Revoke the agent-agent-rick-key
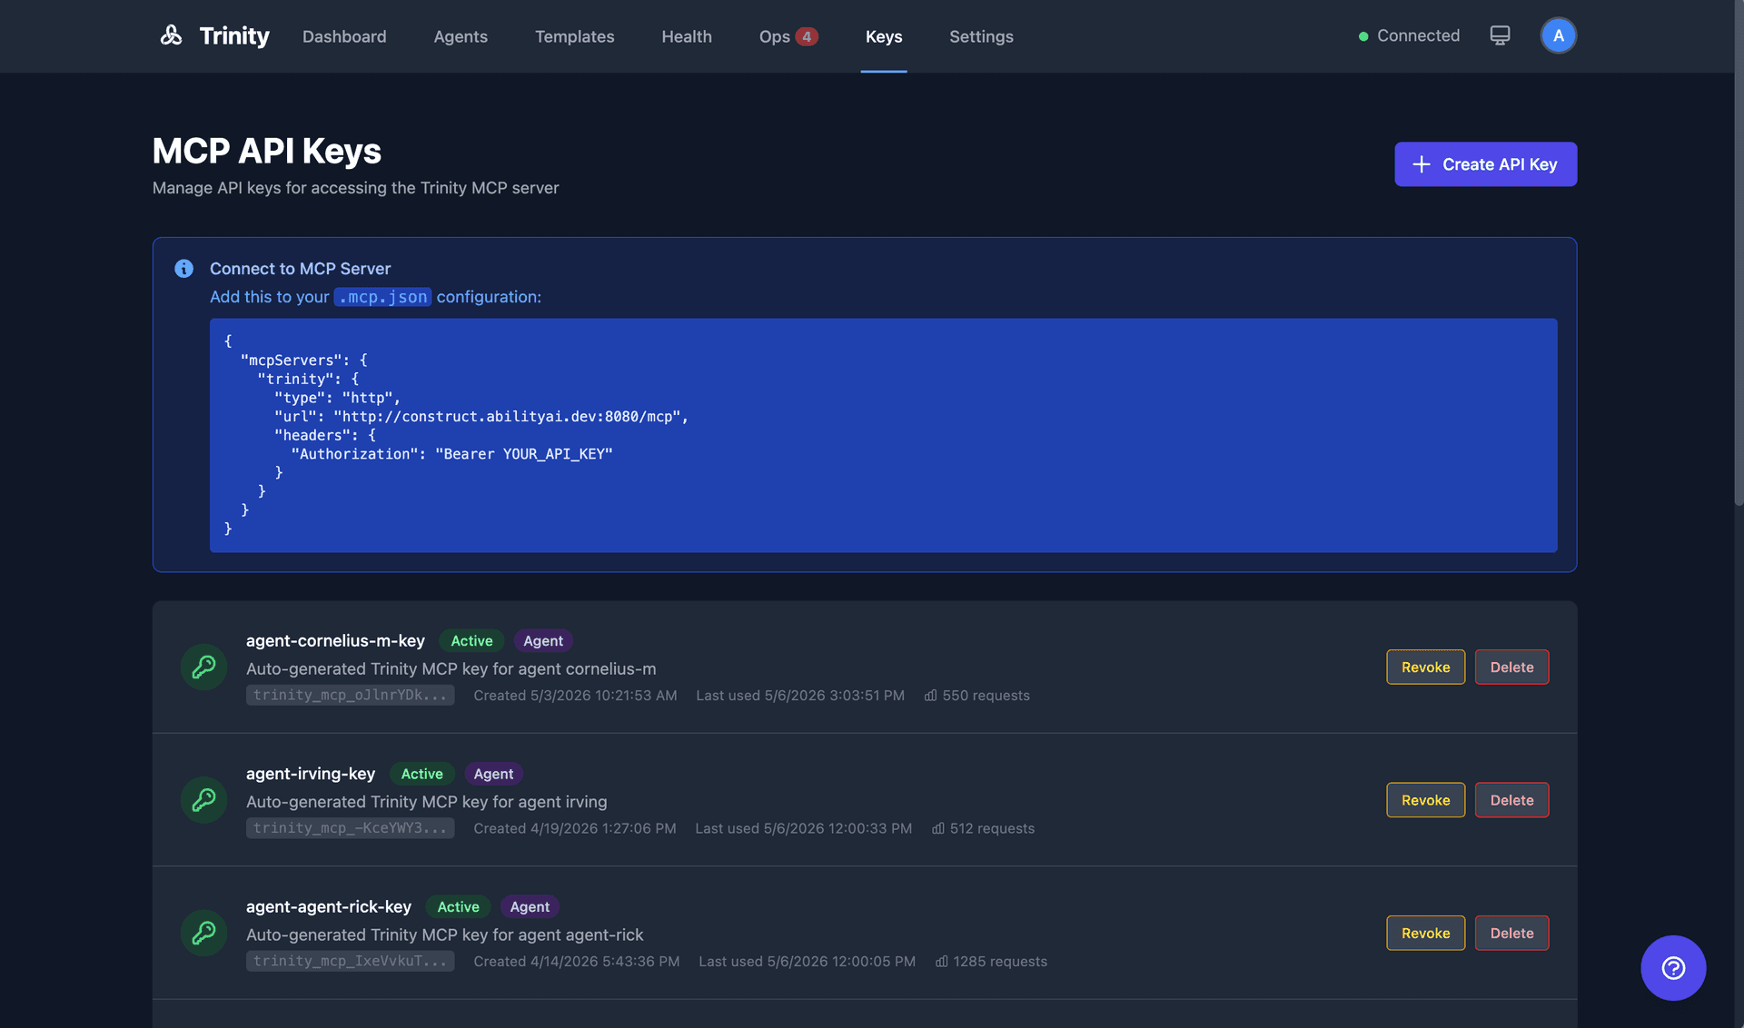1744x1028 pixels. click(1425, 934)
